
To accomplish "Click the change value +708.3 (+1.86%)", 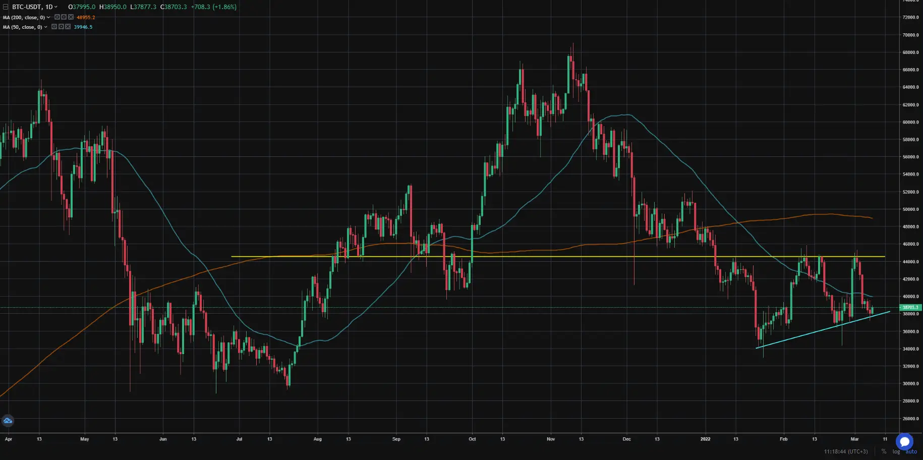I will tap(214, 7).
